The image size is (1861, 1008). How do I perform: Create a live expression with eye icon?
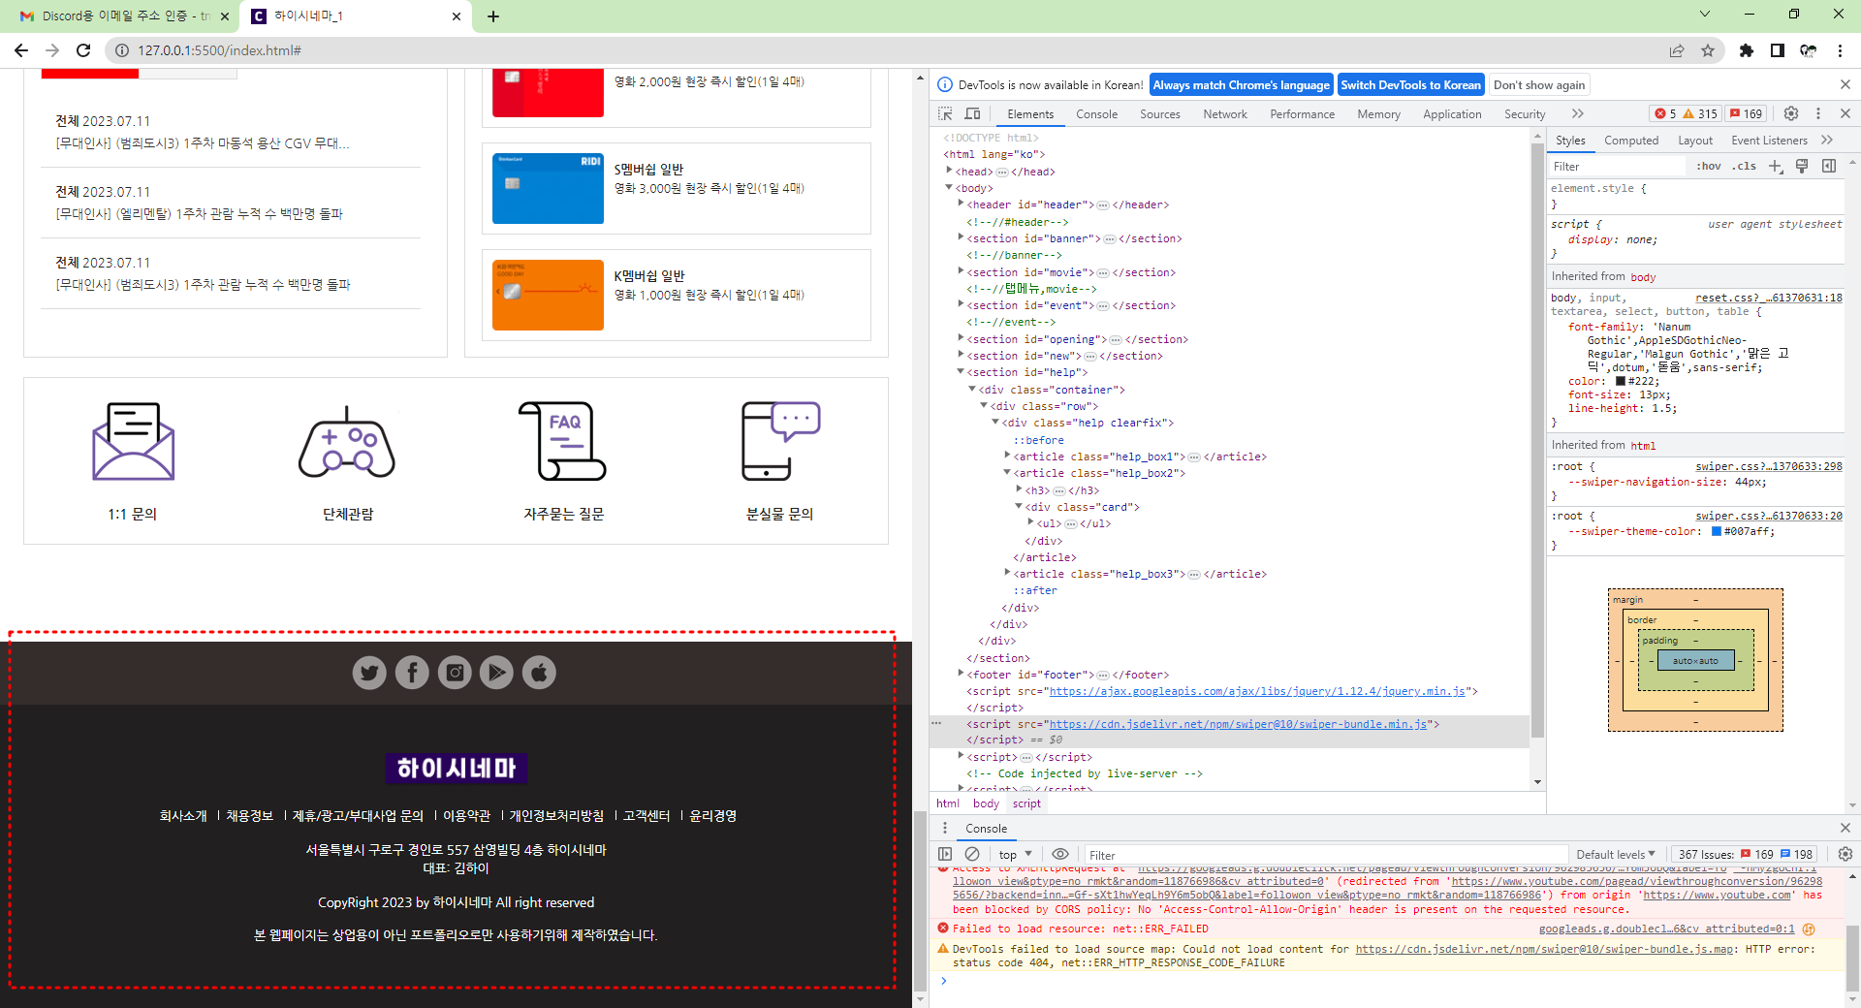[x=1060, y=854]
